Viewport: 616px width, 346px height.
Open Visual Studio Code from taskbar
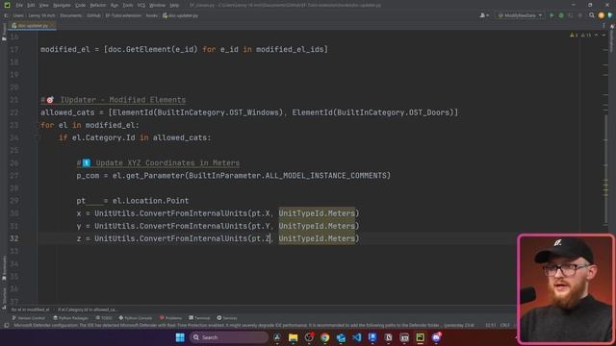click(357, 337)
